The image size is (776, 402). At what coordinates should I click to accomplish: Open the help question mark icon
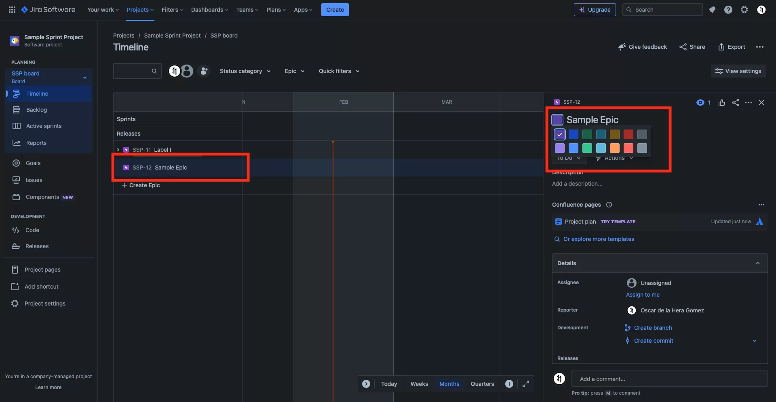(x=728, y=10)
